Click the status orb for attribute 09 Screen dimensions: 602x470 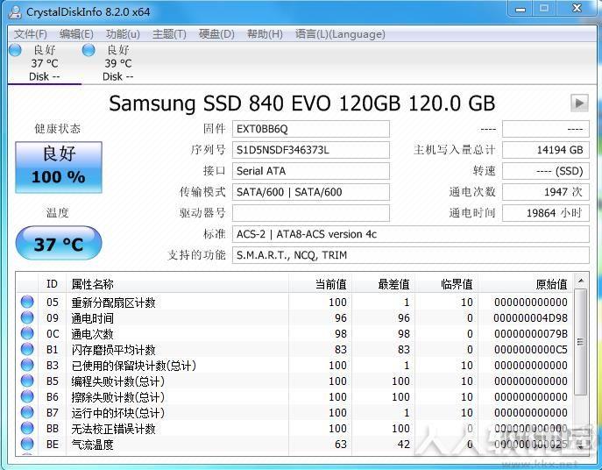(27, 317)
